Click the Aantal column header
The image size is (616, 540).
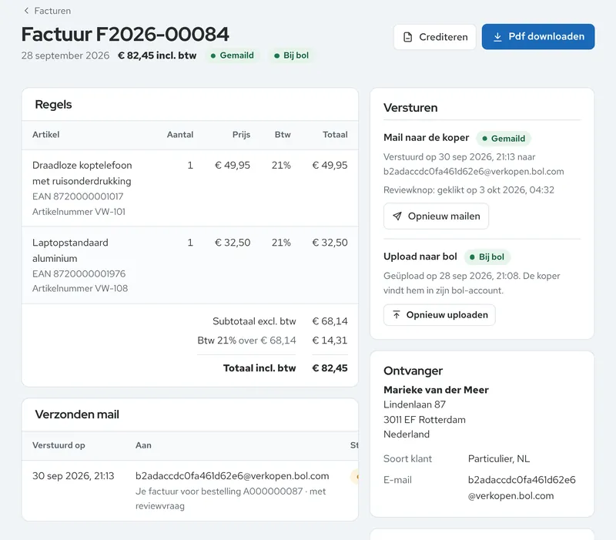coord(180,134)
